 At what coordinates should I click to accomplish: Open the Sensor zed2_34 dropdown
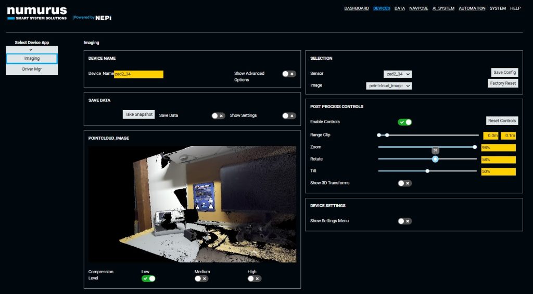(398, 74)
